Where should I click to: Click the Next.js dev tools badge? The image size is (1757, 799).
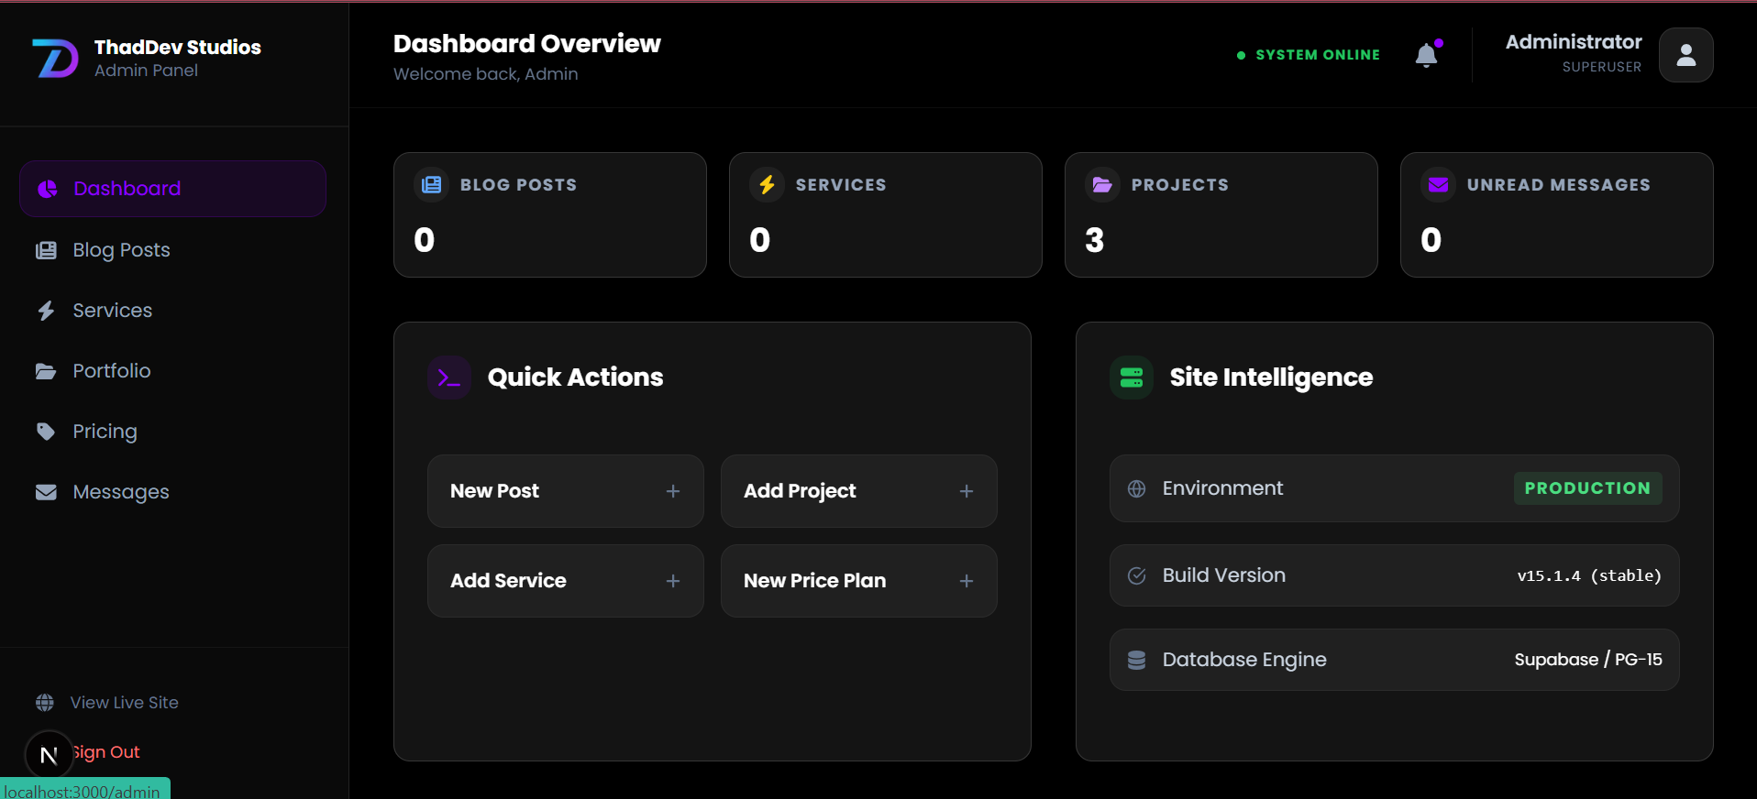[x=49, y=754]
